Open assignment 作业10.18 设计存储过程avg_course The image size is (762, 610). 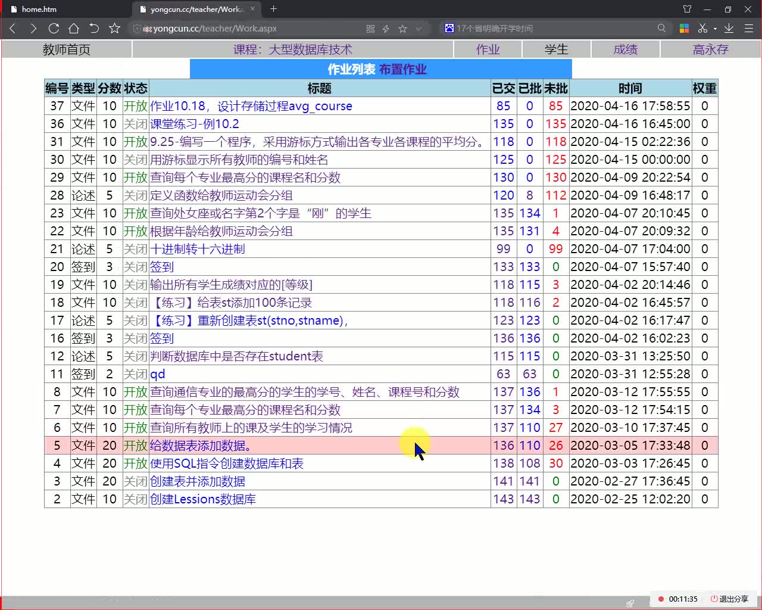[251, 106]
